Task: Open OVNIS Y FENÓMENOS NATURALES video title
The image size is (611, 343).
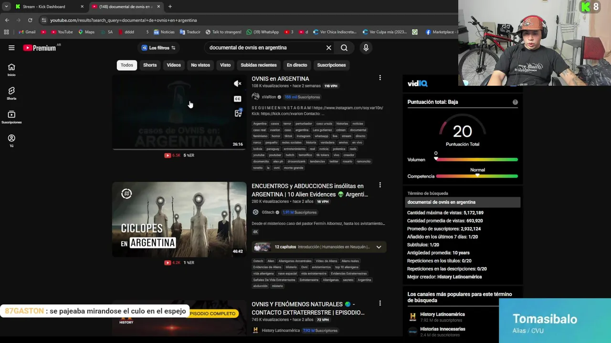Action: (308, 308)
